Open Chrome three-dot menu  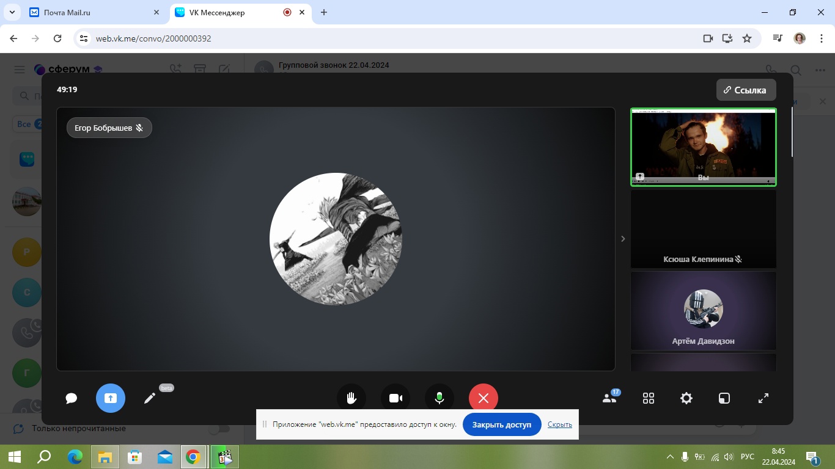[x=821, y=38]
